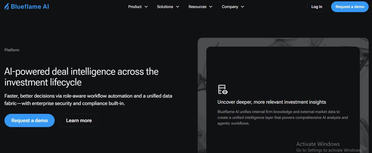Click the card description about unified intelligence layer
Image resolution: width=372 pixels, height=153 pixels.
pyautogui.click(x=282, y=117)
